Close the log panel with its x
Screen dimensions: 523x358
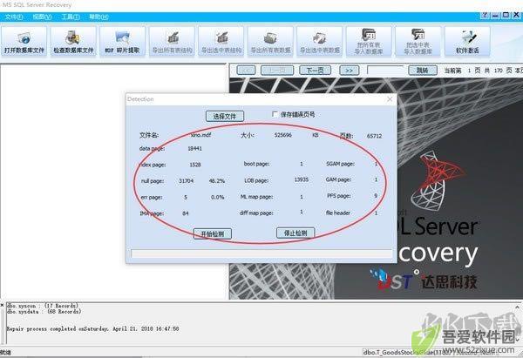[x=2, y=305]
